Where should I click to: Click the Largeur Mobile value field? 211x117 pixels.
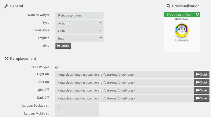coord(77,114)
